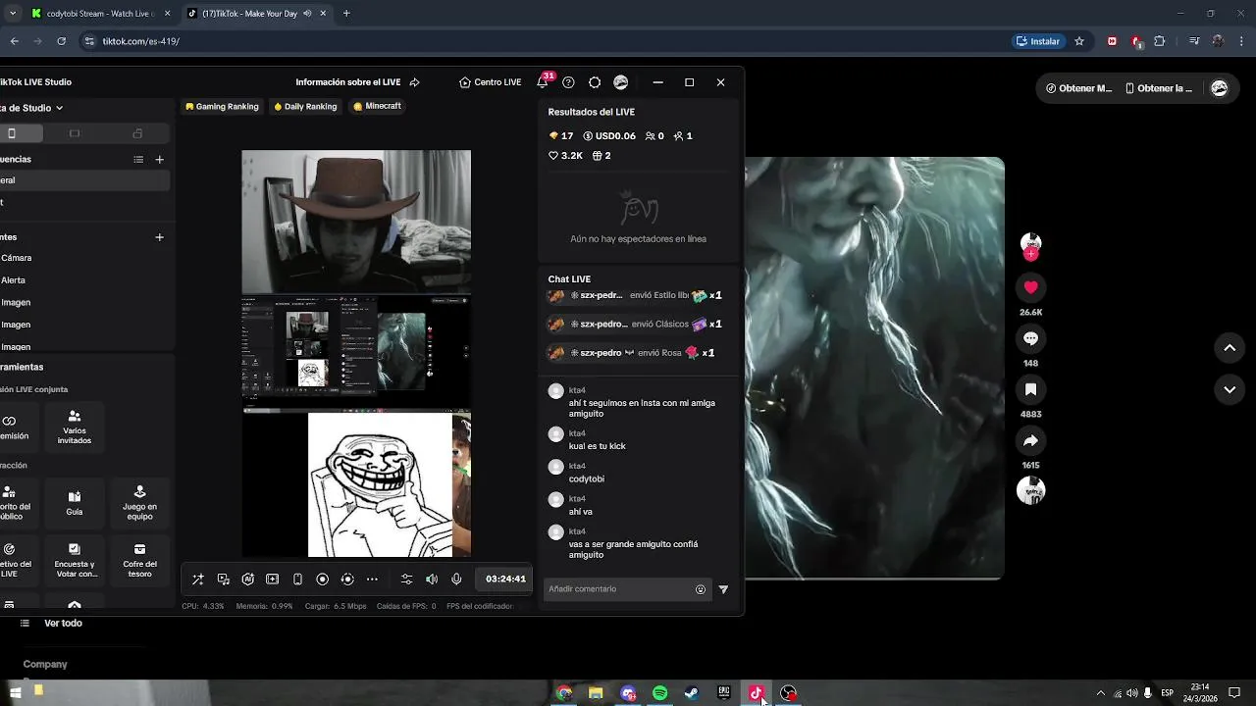Open Centro LIVE
1256x706 pixels.
point(490,82)
